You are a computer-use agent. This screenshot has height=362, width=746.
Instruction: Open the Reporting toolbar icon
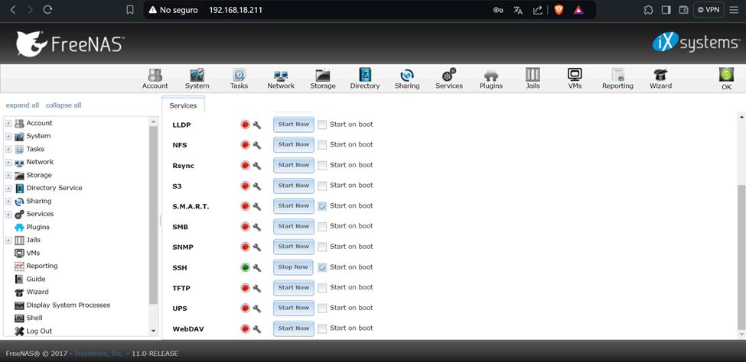click(617, 79)
